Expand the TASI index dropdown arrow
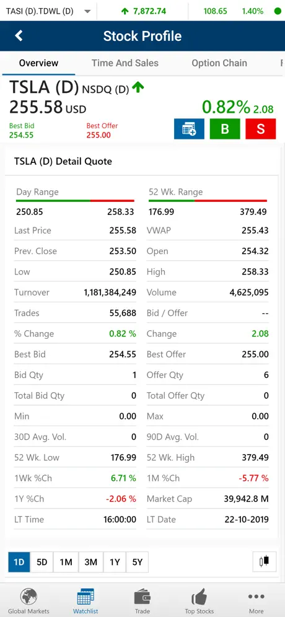The width and height of the screenshot is (285, 617). pyautogui.click(x=88, y=11)
